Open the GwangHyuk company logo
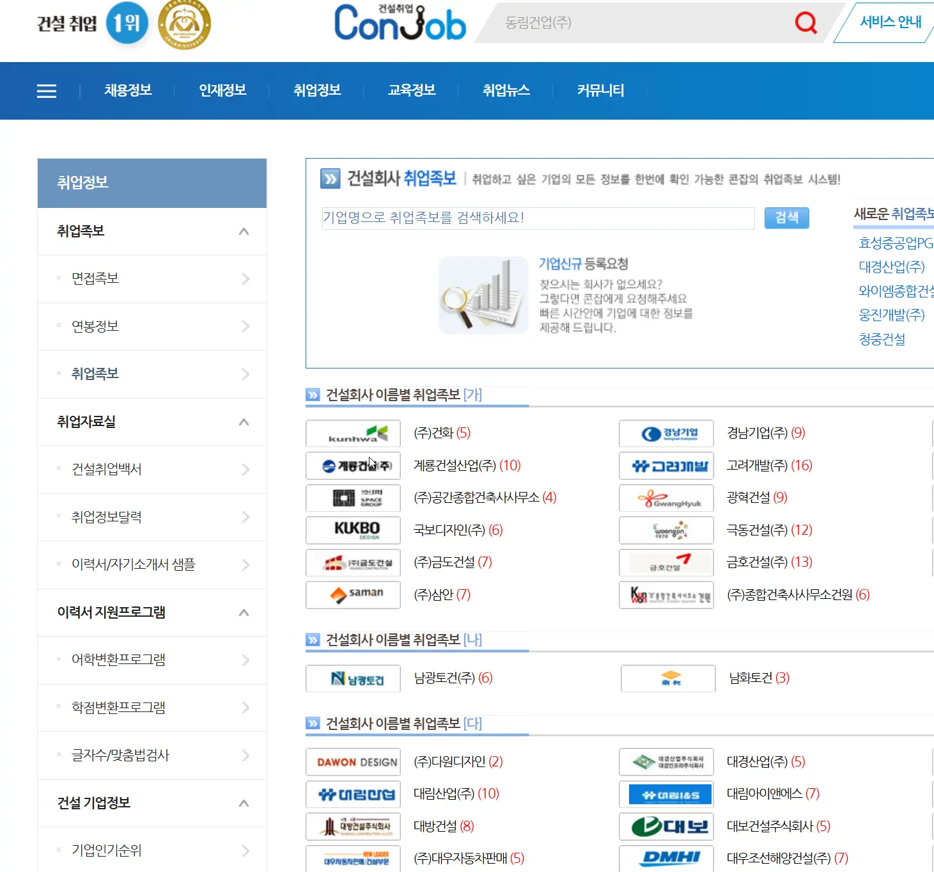 click(x=667, y=498)
